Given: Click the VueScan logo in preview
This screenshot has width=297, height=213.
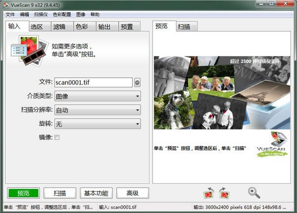Looking at the screenshot, I should [272, 144].
